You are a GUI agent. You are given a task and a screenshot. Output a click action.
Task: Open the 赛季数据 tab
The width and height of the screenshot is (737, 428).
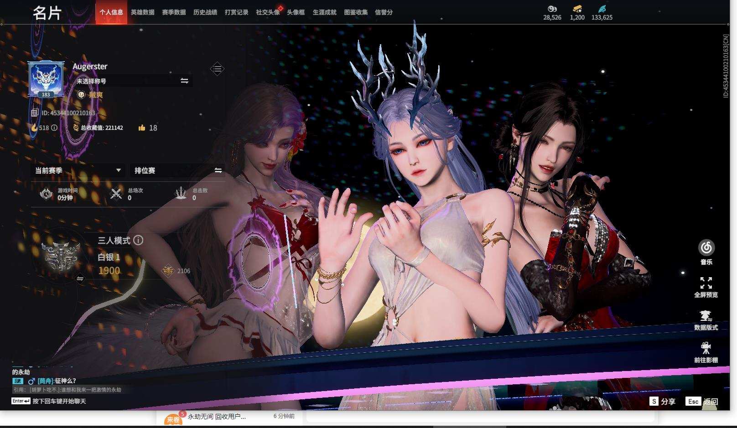(x=174, y=12)
